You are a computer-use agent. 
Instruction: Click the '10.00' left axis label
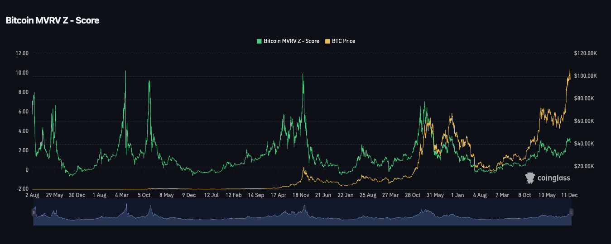click(x=22, y=73)
